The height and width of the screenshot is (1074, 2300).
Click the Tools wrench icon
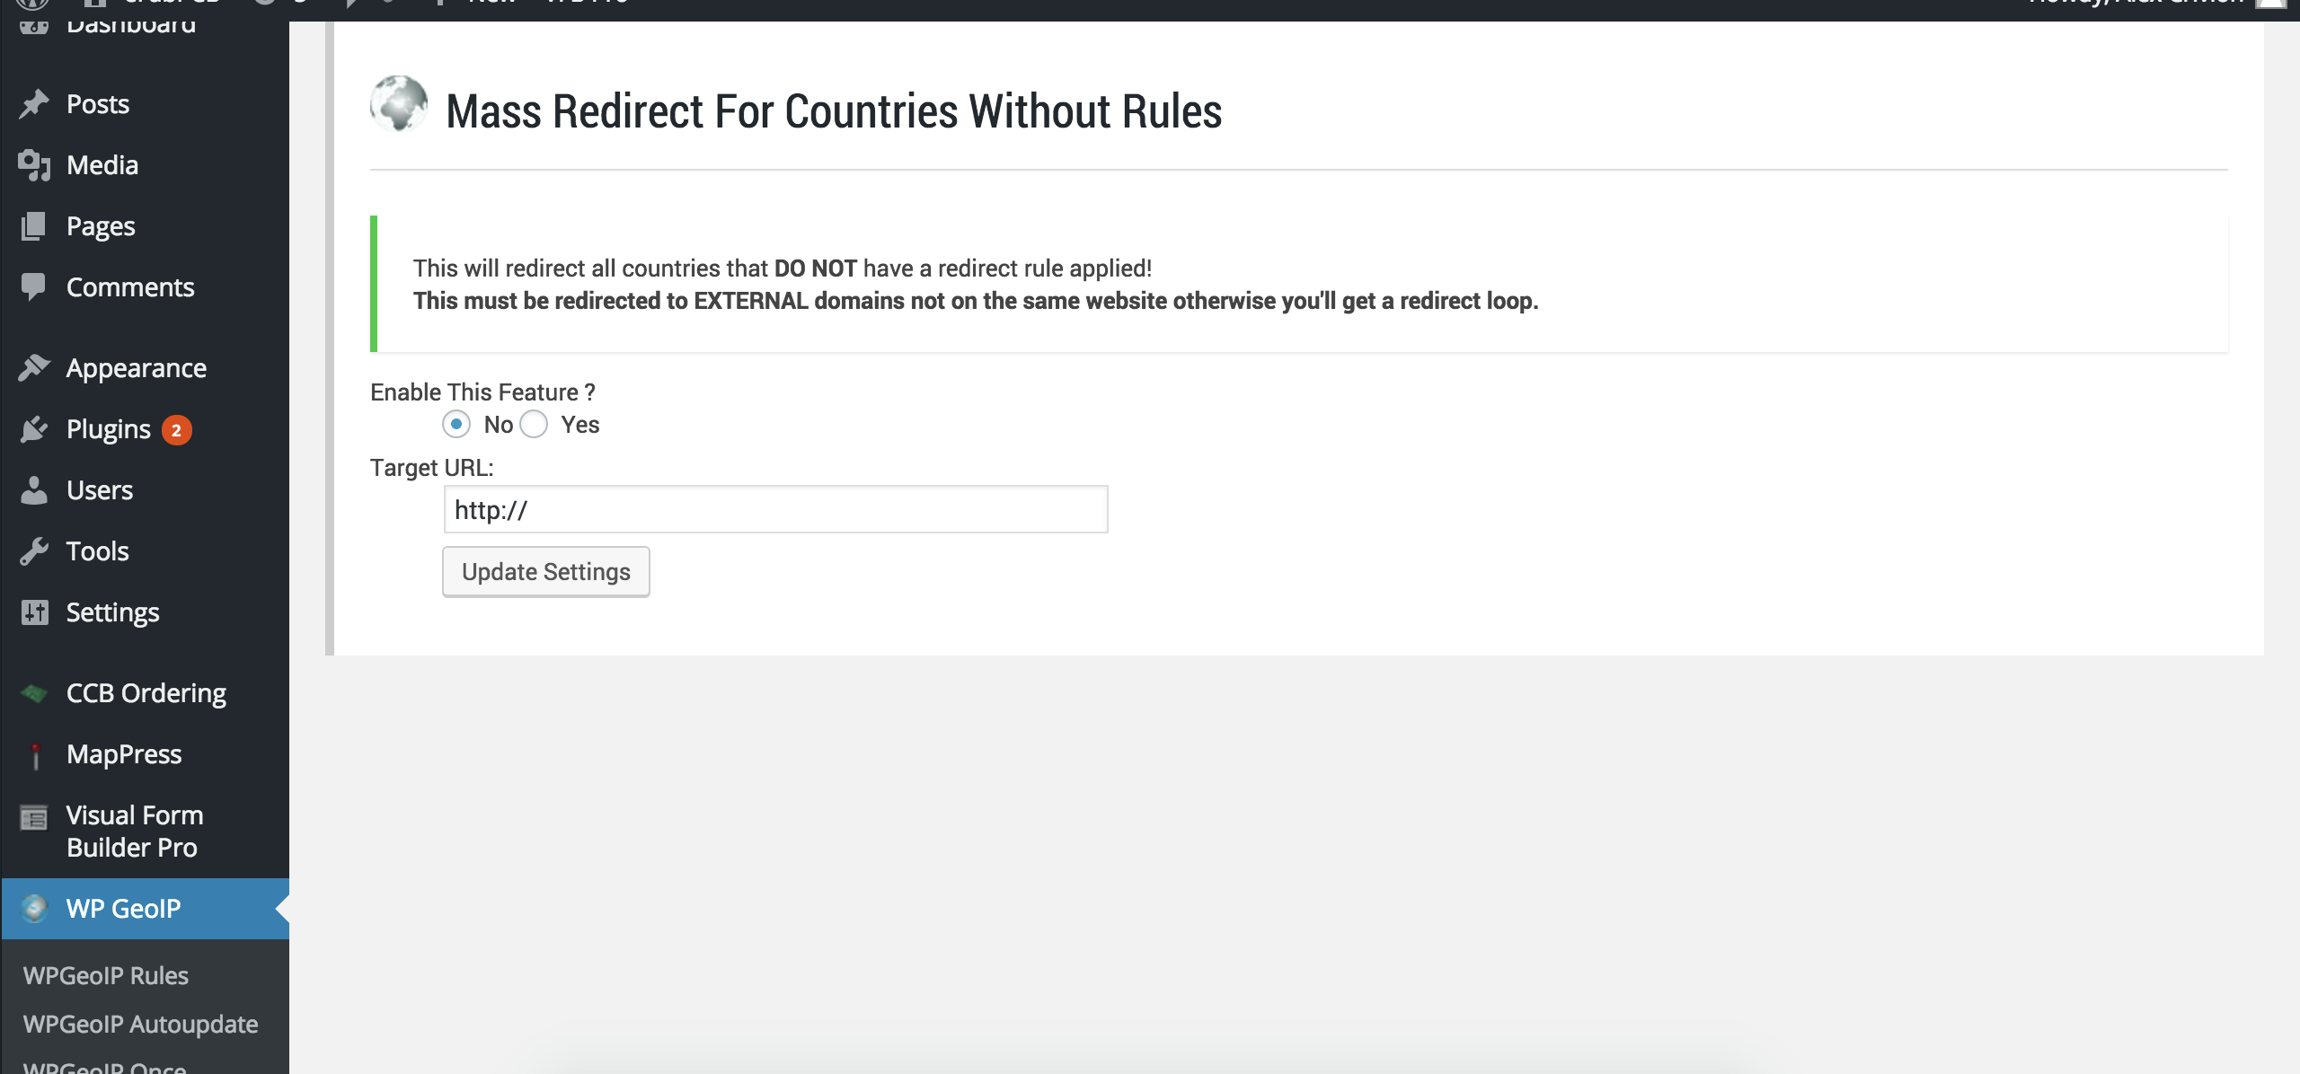pyautogui.click(x=34, y=551)
